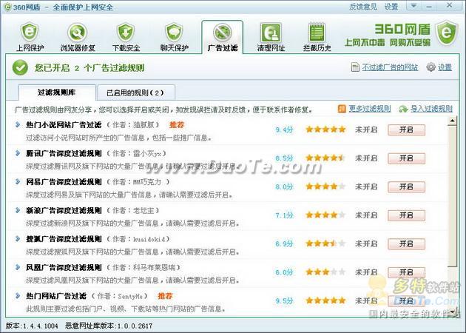The width and height of the screenshot is (466, 333).
Task: Click the 9.4分 score text
Action: 284,129
